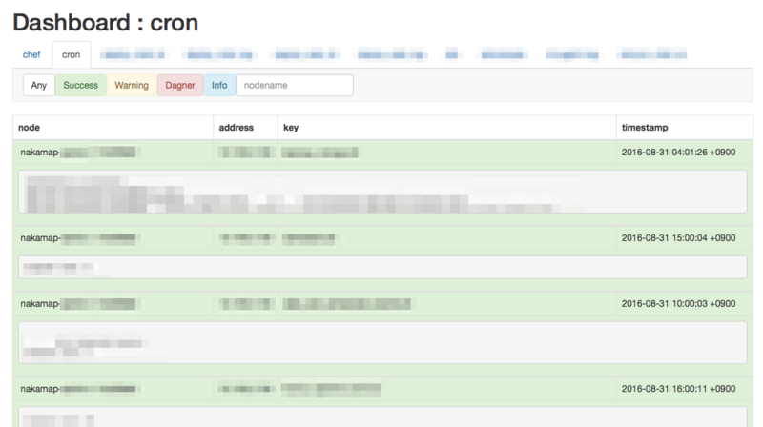Screen dimensions: 763x427
Task: Select timestamp 2016-08-31 04:01:26 +0900
Action: click(x=678, y=152)
